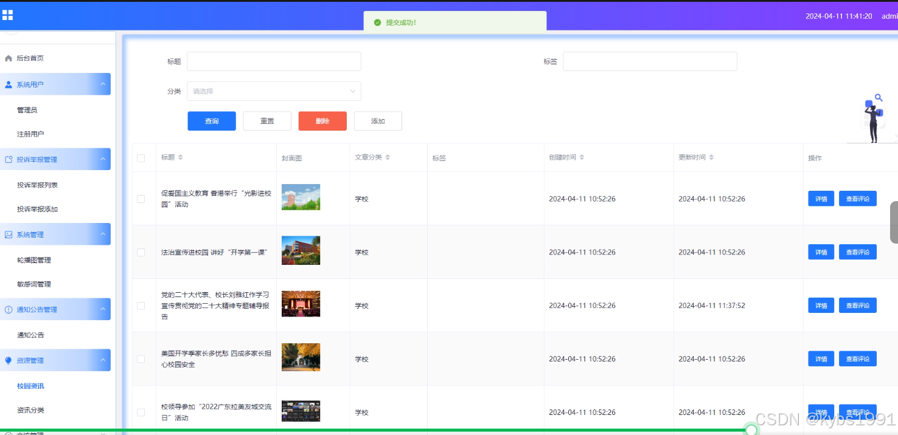
Task: Click the green circular handle on bottom progress bar
Action: (752, 430)
